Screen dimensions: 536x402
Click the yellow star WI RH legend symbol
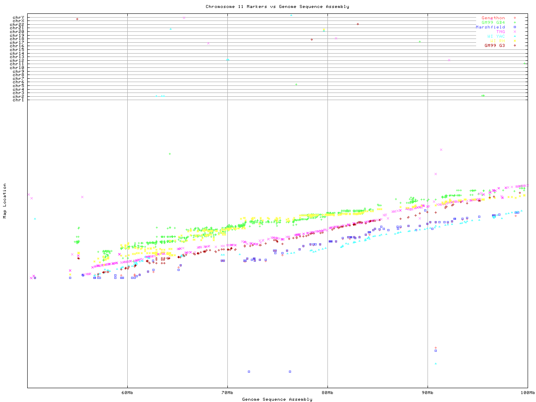[x=515, y=41]
